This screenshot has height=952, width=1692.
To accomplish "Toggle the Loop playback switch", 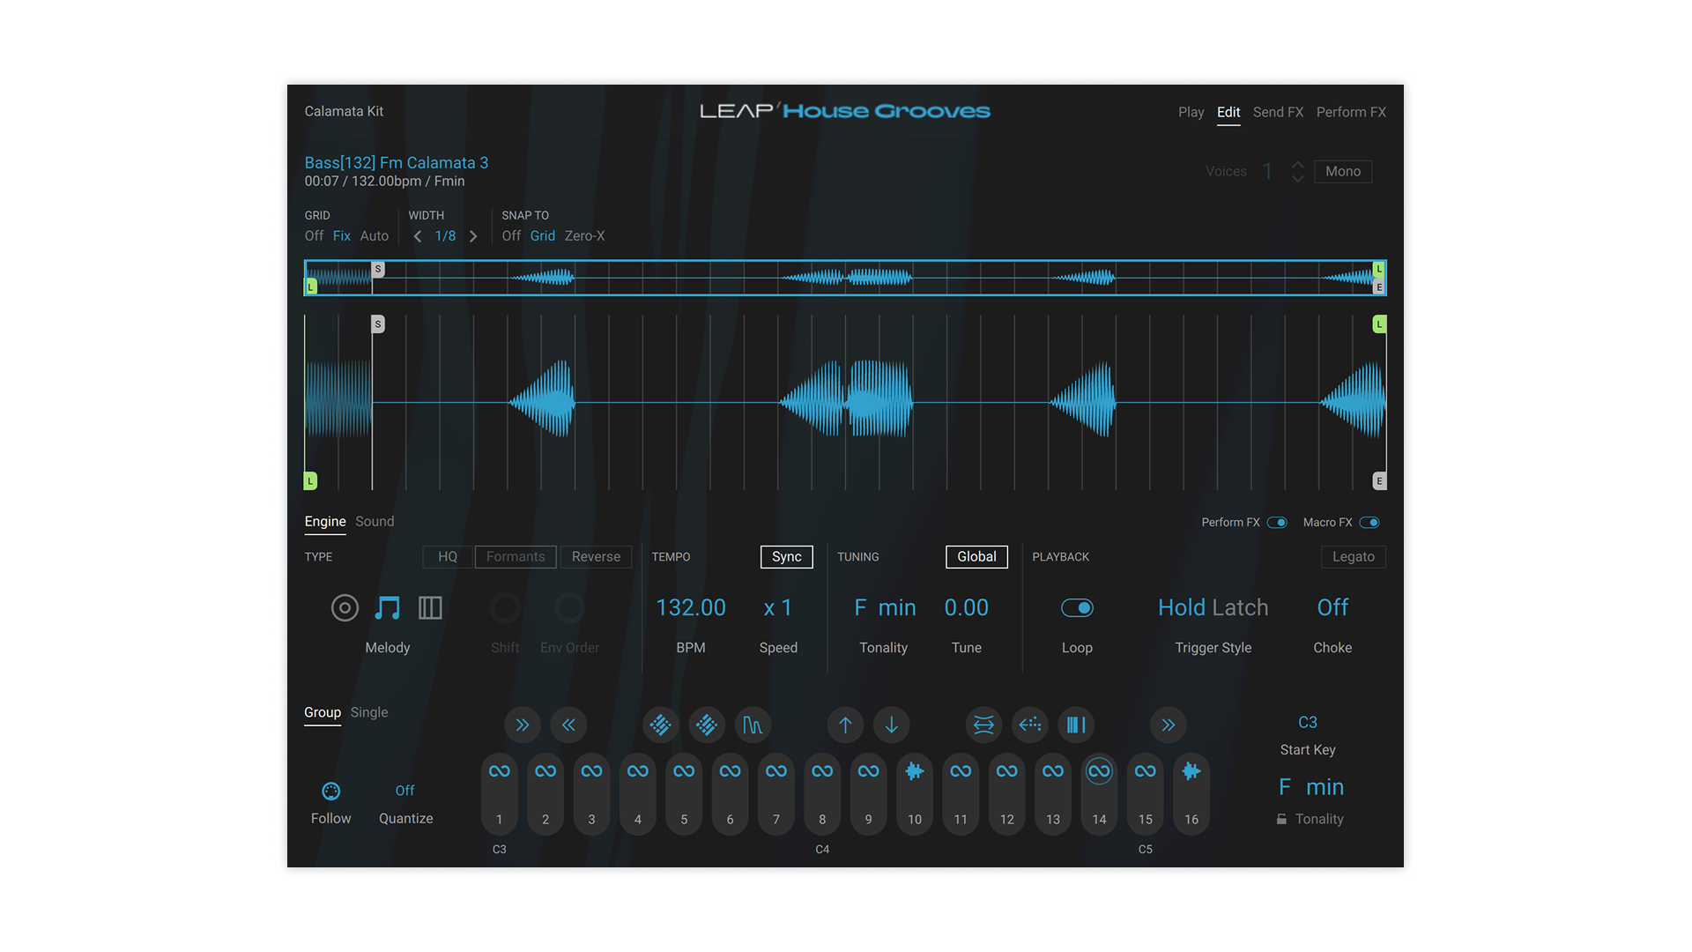I will click(1077, 607).
